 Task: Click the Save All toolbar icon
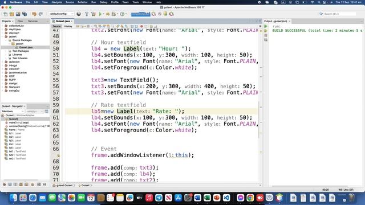click(x=25, y=14)
